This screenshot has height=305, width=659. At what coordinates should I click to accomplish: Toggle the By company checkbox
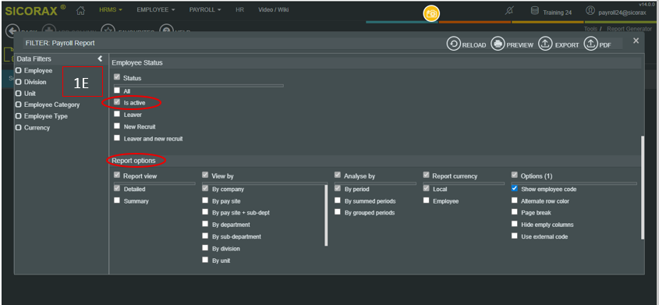[205, 189]
